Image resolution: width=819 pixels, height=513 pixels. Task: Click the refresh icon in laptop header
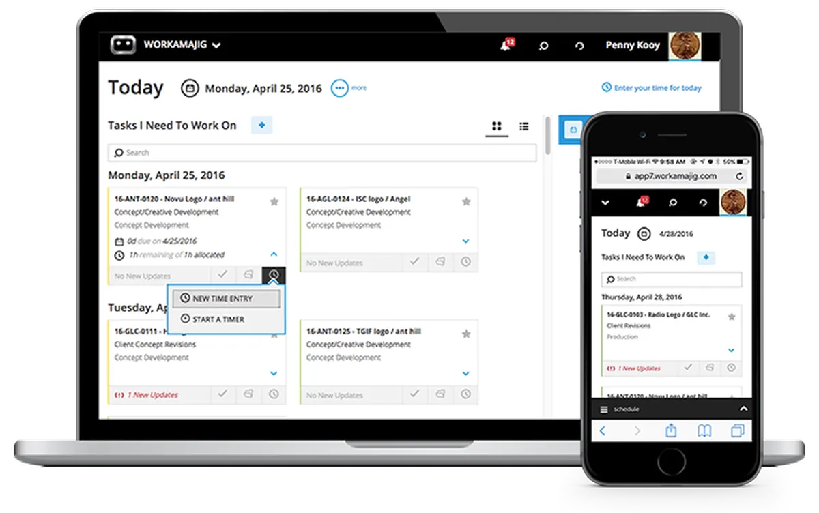pos(579,46)
